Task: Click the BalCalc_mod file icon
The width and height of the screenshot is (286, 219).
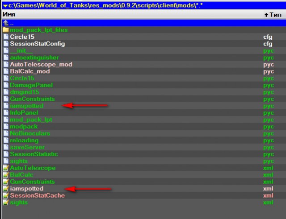Action: [6, 71]
